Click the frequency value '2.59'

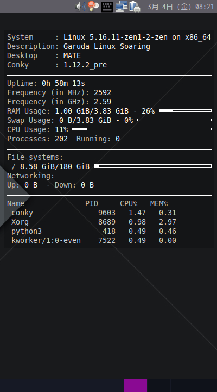click(103, 102)
